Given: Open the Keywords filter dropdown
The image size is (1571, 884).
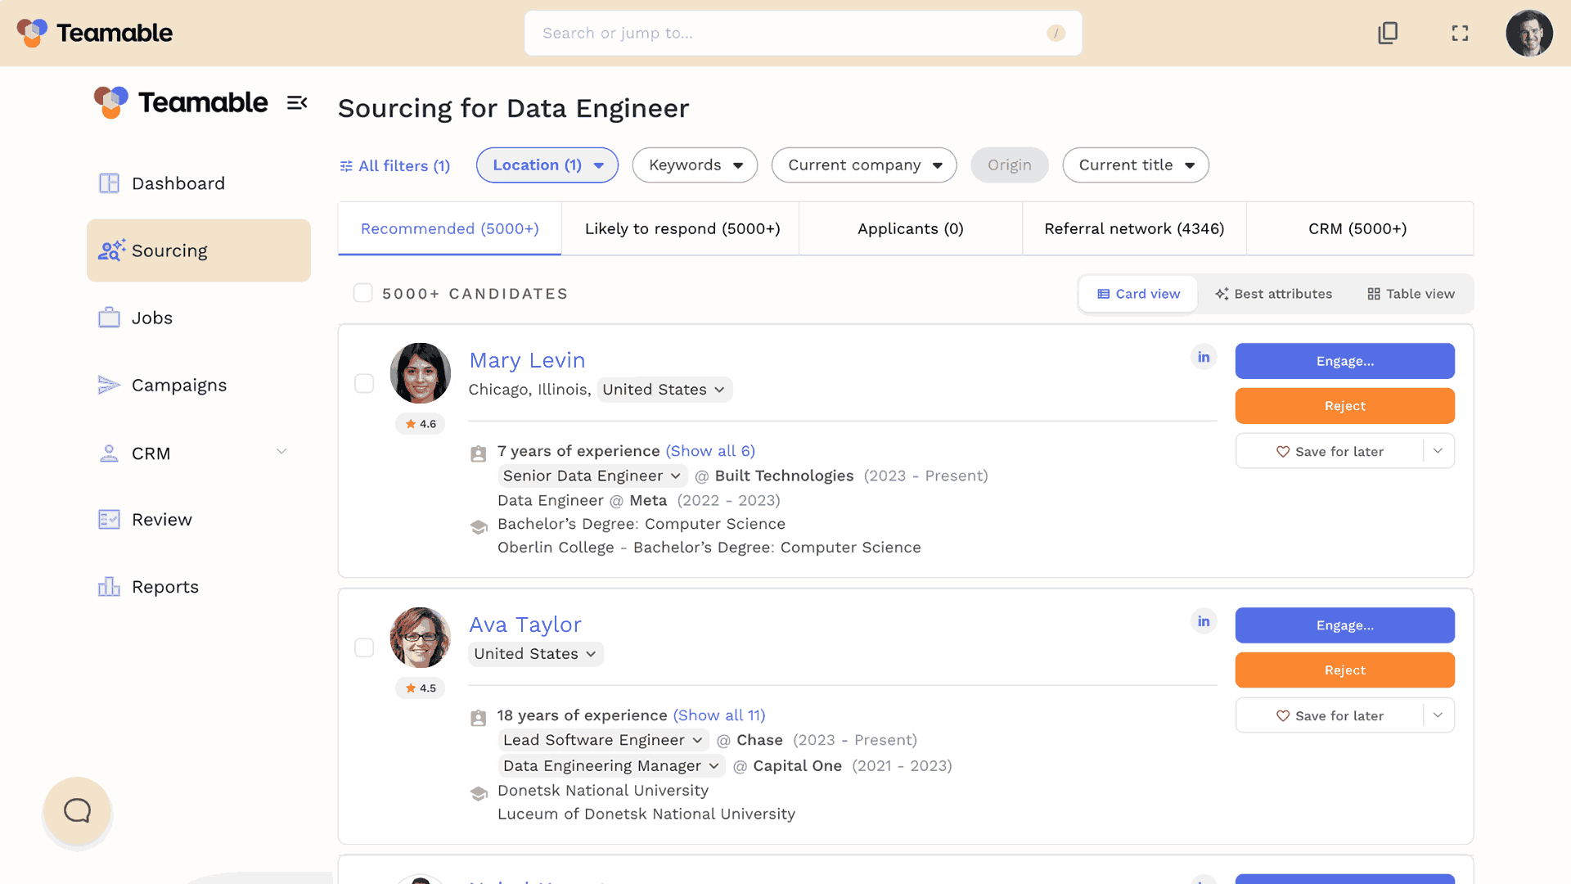Looking at the screenshot, I should tap(695, 165).
